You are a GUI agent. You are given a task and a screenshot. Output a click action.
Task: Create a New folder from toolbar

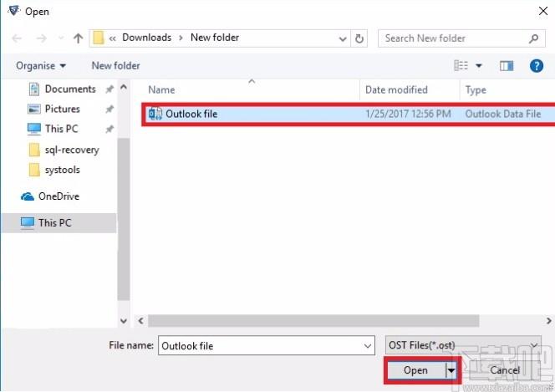coord(115,66)
